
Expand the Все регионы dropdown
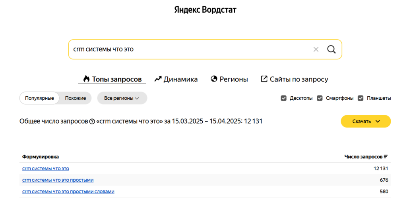click(122, 98)
